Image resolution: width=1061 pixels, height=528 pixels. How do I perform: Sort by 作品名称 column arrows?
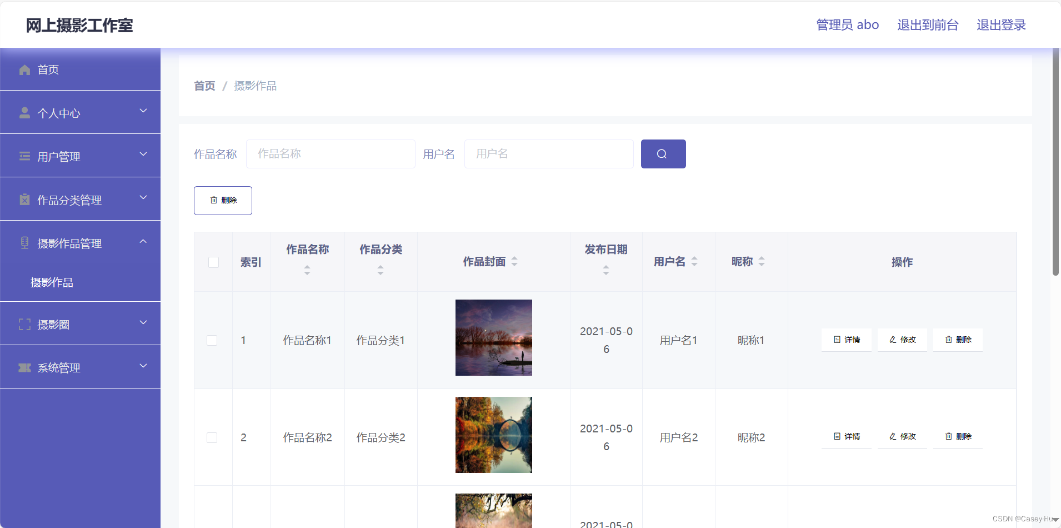click(307, 270)
